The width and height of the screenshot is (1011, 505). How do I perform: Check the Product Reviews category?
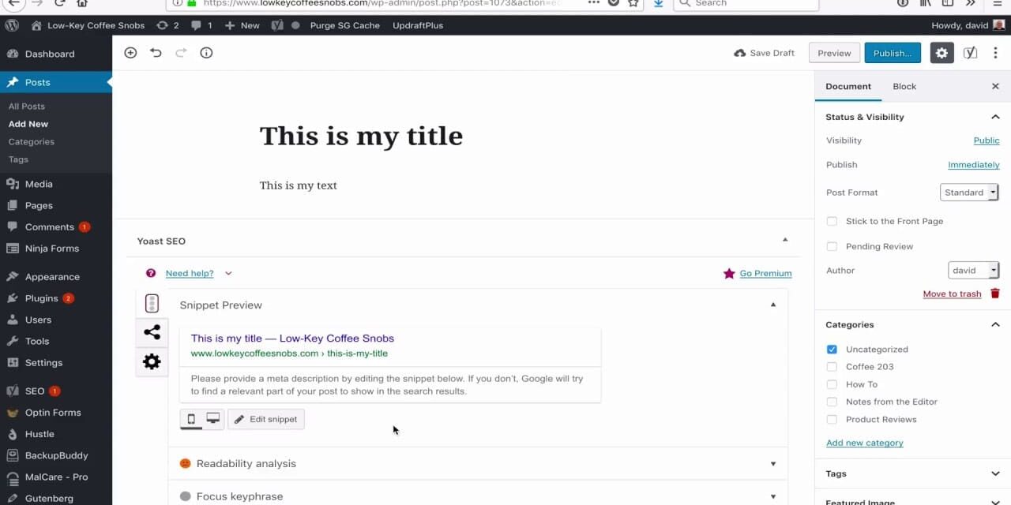pyautogui.click(x=832, y=419)
